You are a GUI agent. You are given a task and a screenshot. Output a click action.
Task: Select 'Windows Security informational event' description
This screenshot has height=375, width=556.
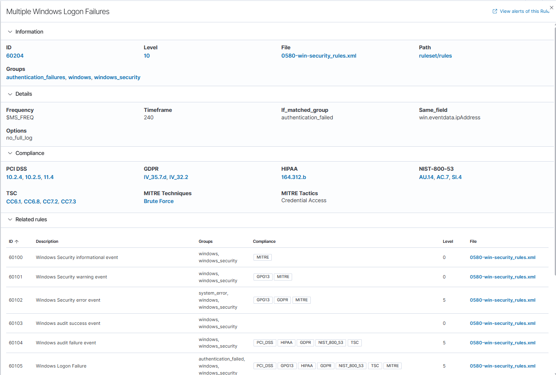pos(77,257)
